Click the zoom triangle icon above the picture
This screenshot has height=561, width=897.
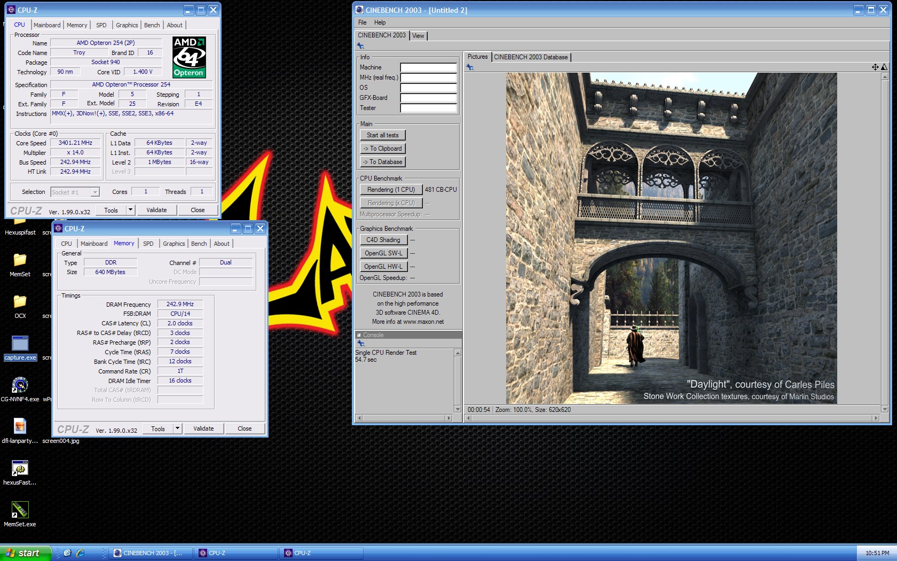tap(884, 67)
